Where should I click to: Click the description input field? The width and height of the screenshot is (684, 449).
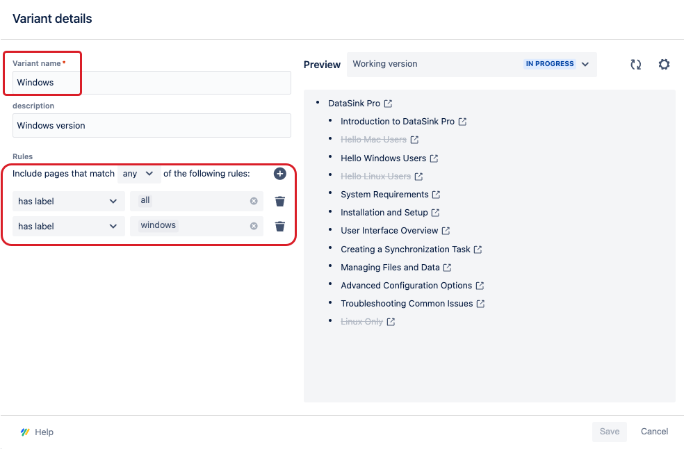[152, 126]
